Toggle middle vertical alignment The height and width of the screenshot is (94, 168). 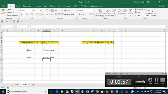click(x=50, y=10)
